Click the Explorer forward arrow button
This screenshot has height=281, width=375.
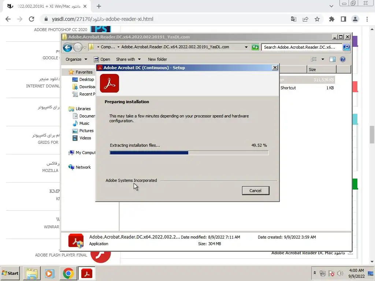78,47
